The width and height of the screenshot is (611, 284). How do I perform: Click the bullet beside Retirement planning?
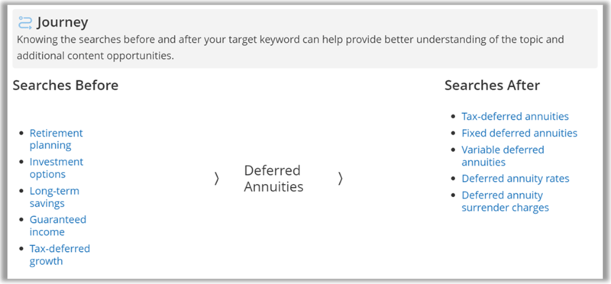pyautogui.click(x=21, y=134)
